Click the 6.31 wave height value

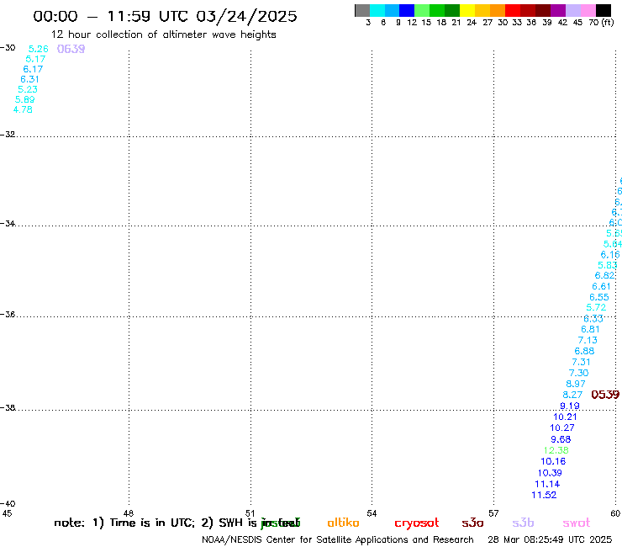point(30,79)
